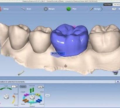Click the Close Patient button
120x108 pixels.
(x=108, y=4)
